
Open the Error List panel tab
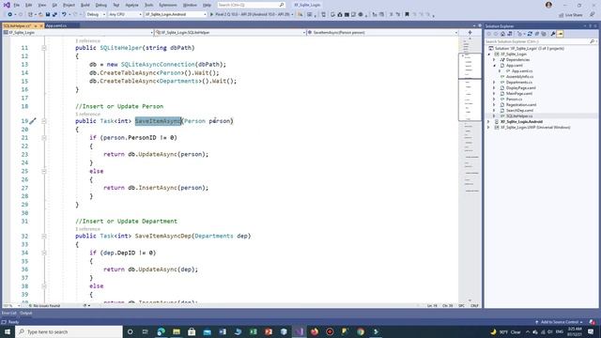pyautogui.click(x=8, y=313)
